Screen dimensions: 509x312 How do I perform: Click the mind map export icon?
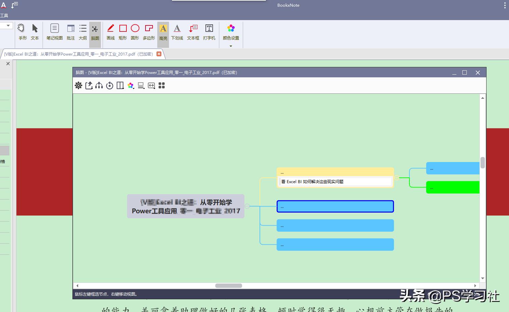point(89,86)
